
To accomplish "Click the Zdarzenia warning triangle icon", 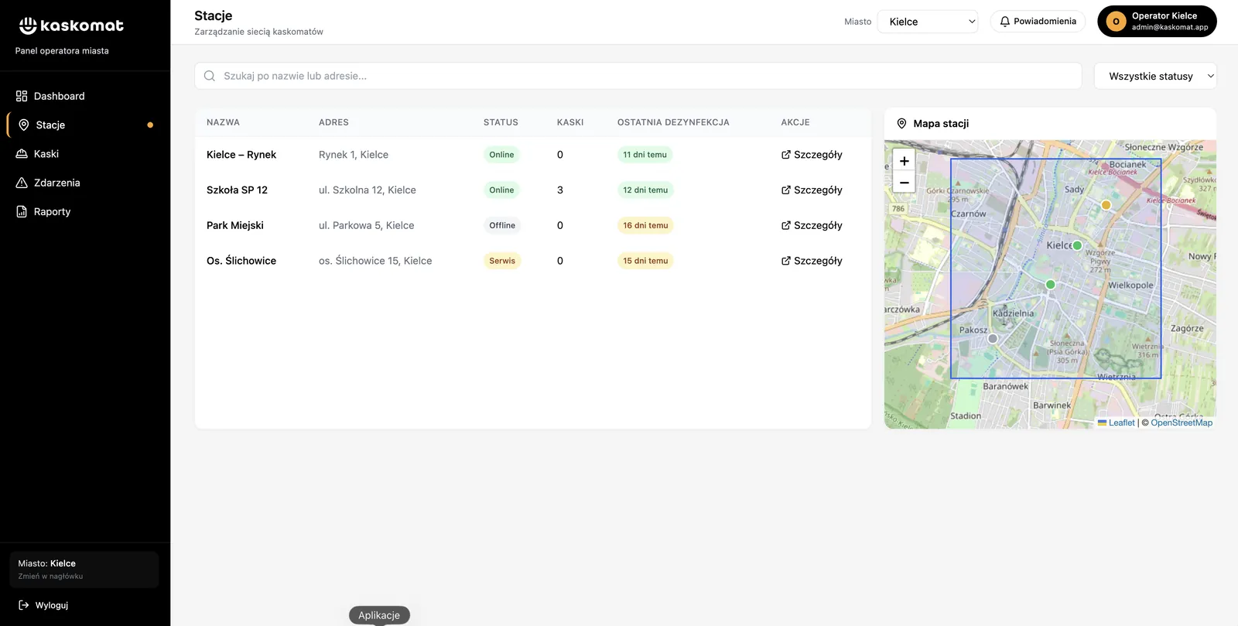I will pyautogui.click(x=22, y=183).
